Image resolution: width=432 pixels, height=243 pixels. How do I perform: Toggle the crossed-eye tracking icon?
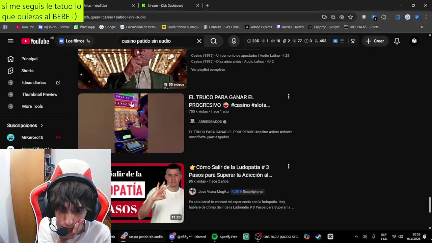[342, 17]
